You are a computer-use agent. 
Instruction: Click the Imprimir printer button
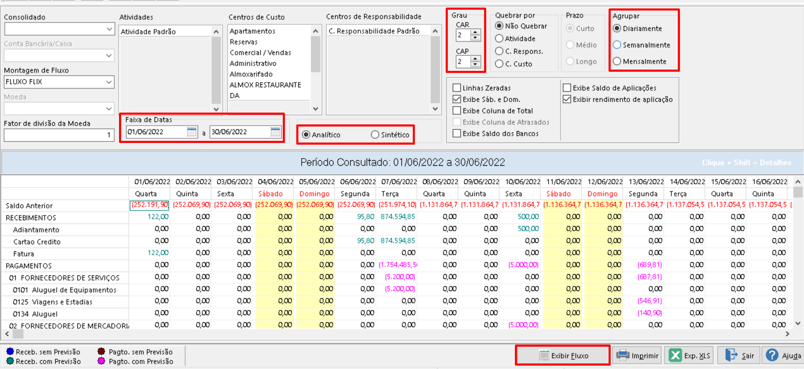tap(637, 356)
